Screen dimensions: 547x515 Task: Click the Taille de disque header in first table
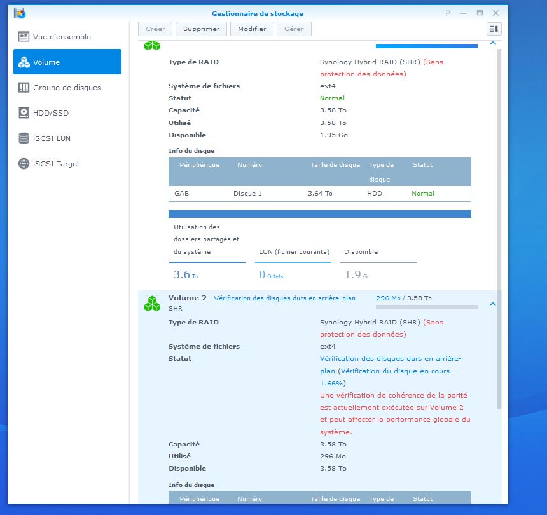335,165
